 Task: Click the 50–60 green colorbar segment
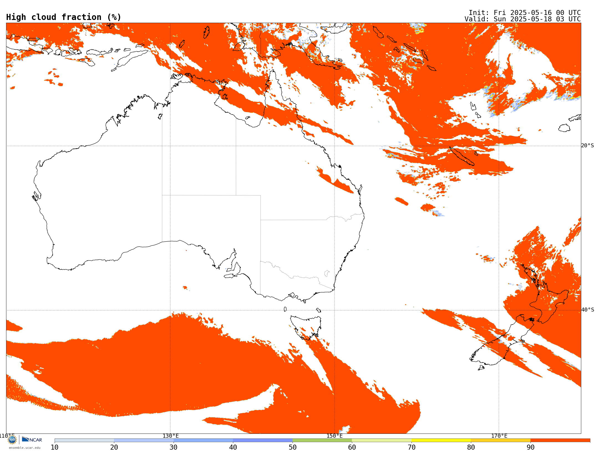(x=322, y=440)
